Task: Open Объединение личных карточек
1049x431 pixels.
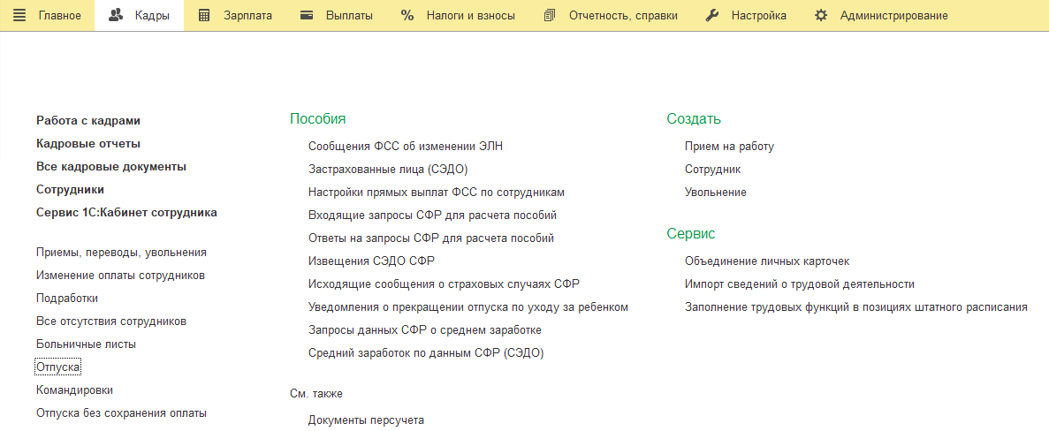Action: pos(767,261)
